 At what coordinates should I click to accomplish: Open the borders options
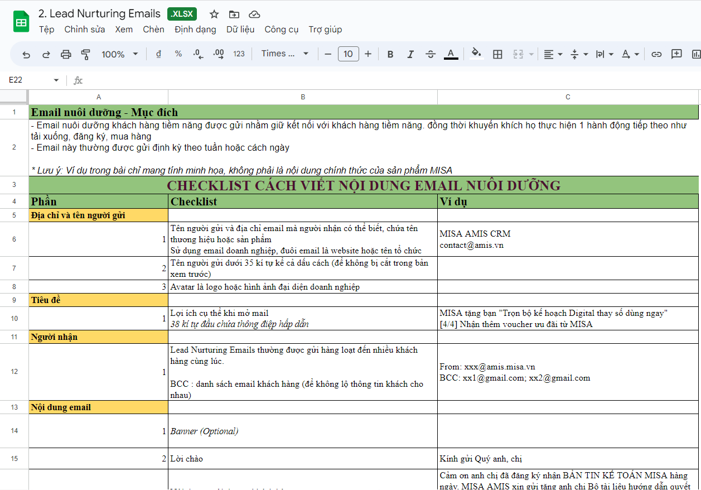(x=498, y=54)
